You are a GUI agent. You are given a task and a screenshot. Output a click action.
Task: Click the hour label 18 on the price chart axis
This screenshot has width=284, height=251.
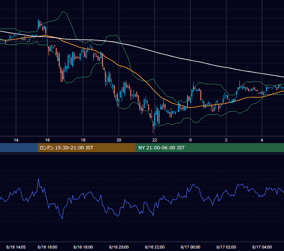(83, 140)
